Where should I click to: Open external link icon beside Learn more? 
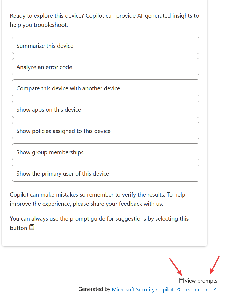coord(215,289)
